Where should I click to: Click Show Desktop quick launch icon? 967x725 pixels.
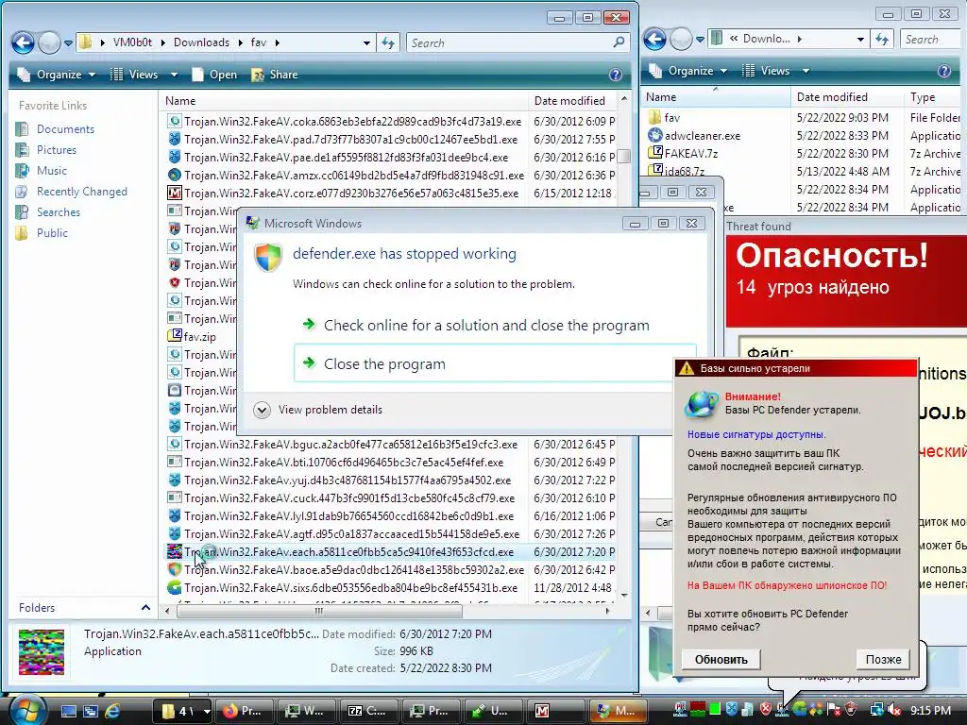coord(68,711)
